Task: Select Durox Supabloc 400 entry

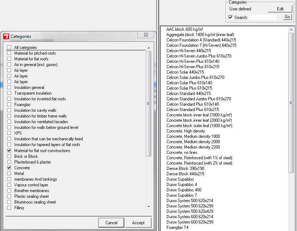Action: (184, 190)
